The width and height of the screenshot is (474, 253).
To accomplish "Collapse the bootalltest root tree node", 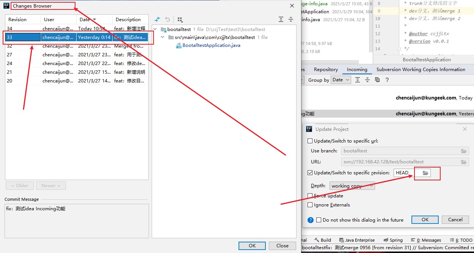I will (156, 29).
